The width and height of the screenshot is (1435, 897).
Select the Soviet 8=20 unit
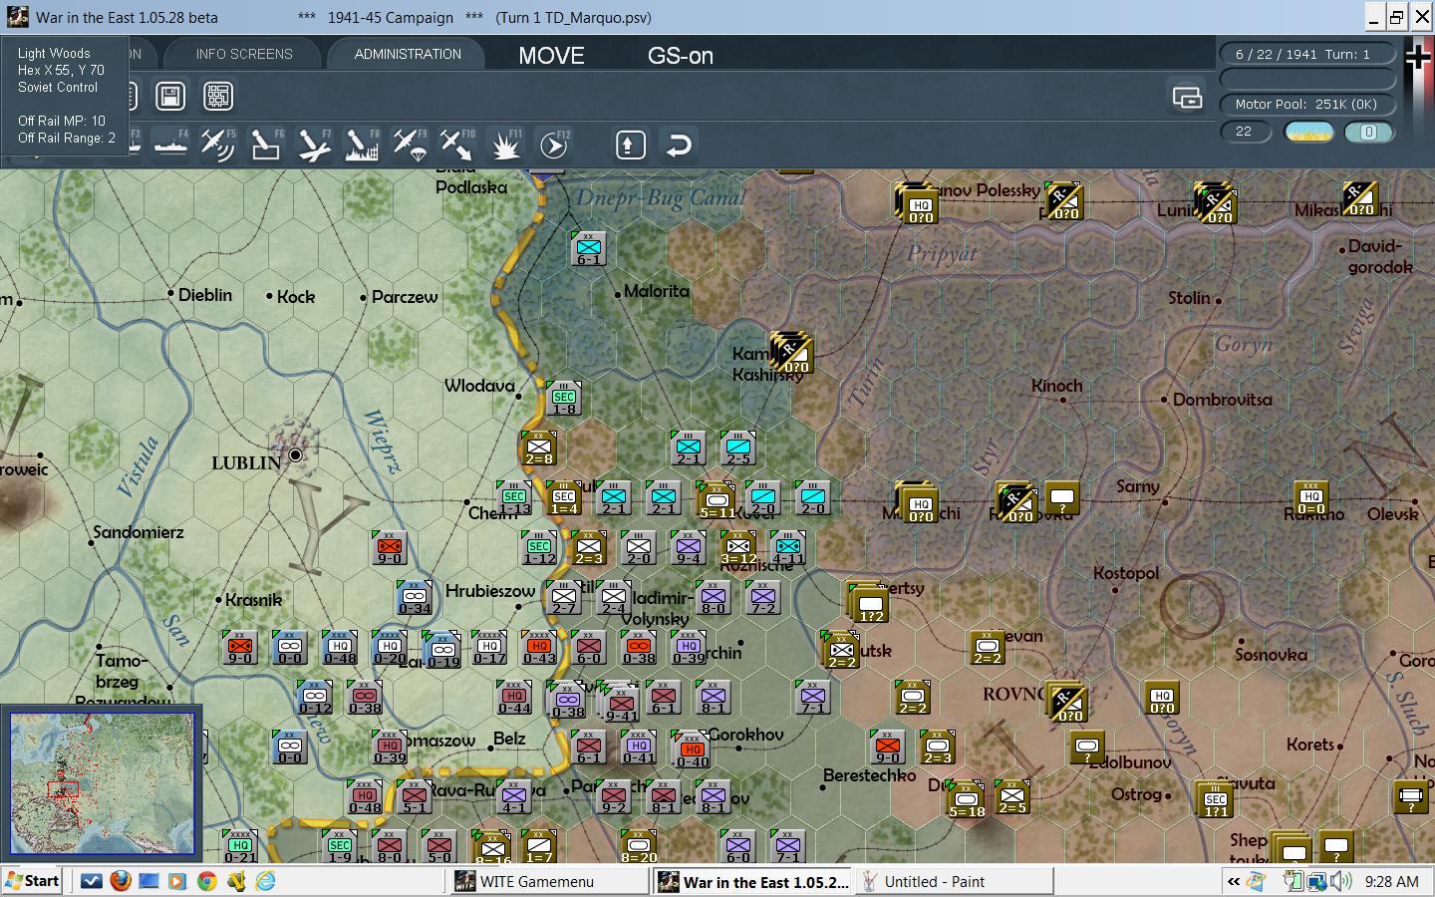639,847
